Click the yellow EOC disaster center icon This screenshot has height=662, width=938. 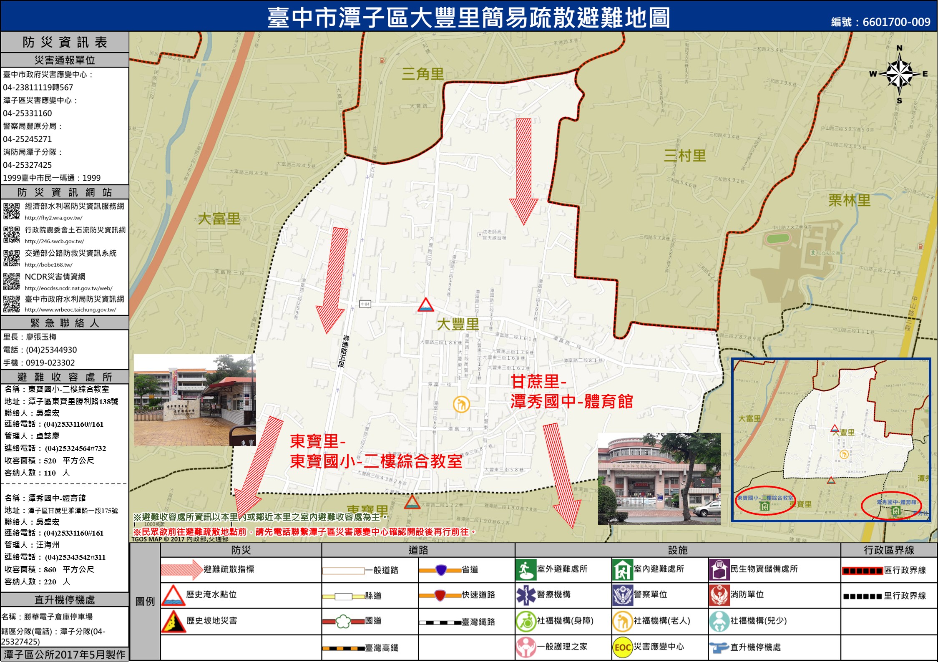[x=622, y=647]
